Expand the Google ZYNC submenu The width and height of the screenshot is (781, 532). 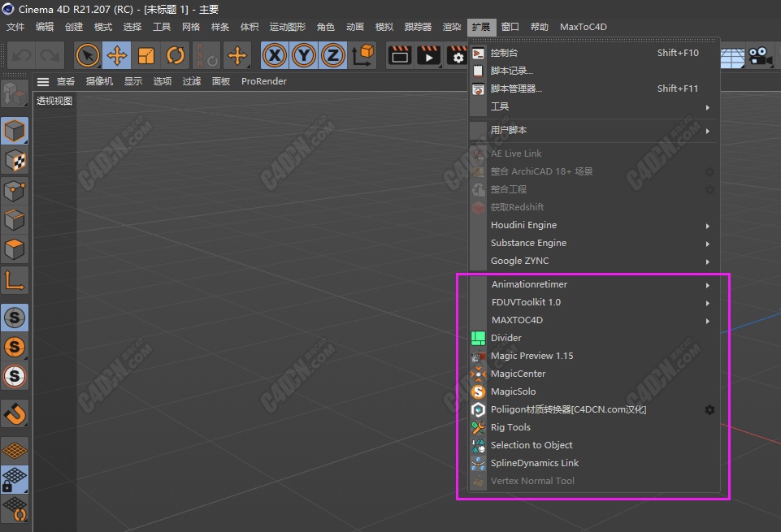click(595, 261)
